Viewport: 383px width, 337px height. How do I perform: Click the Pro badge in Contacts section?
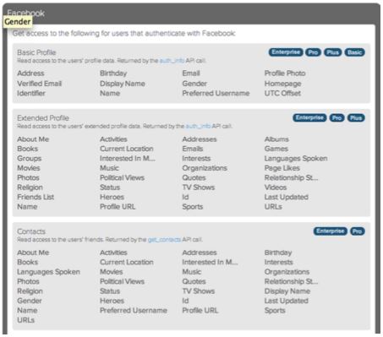(358, 231)
